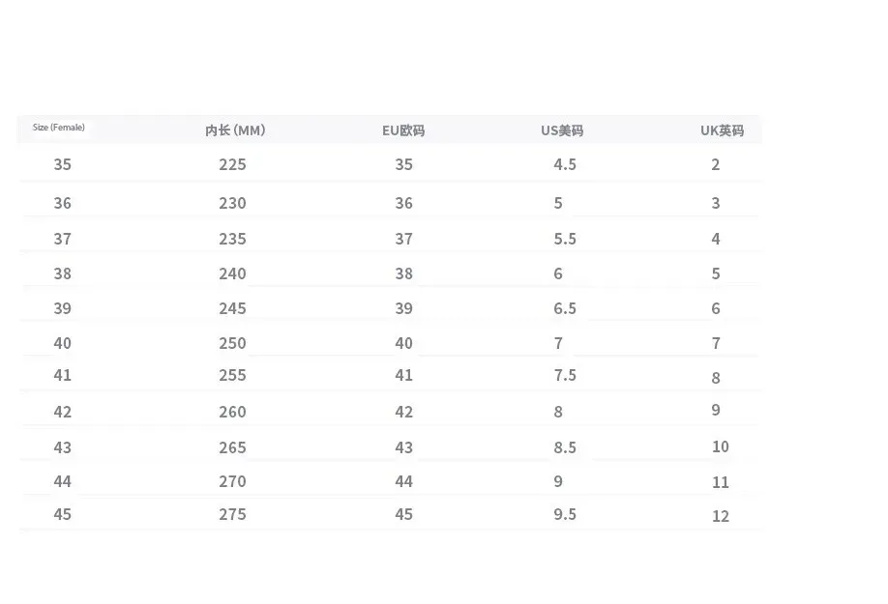Image resolution: width=888 pixels, height=604 pixels.
Task: Click the EU欧码 column header
Action: (x=403, y=130)
